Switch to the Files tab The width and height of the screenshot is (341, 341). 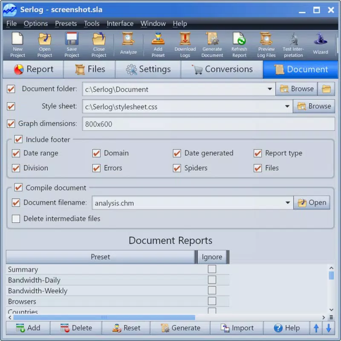90,69
